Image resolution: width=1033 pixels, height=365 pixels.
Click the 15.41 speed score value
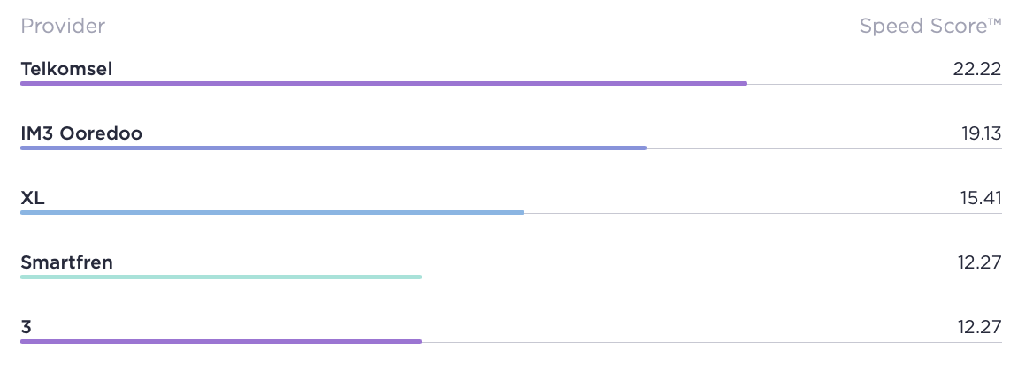click(x=981, y=198)
